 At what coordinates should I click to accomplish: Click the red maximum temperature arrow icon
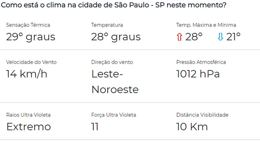[x=179, y=37]
